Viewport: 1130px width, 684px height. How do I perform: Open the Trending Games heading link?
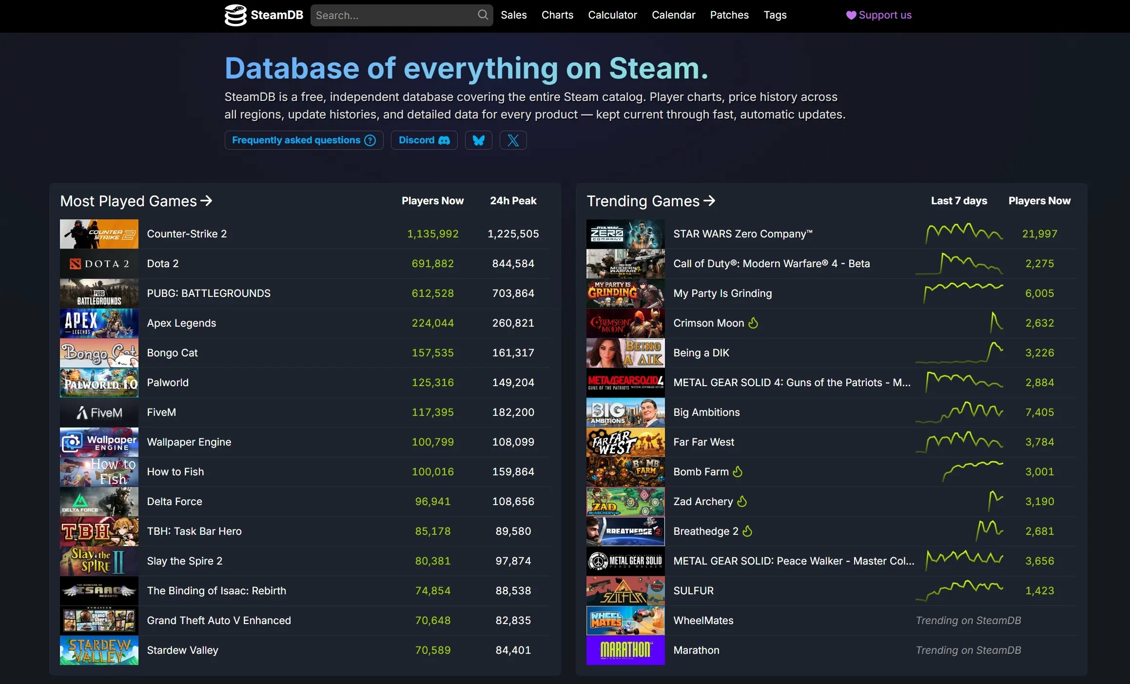[651, 201]
